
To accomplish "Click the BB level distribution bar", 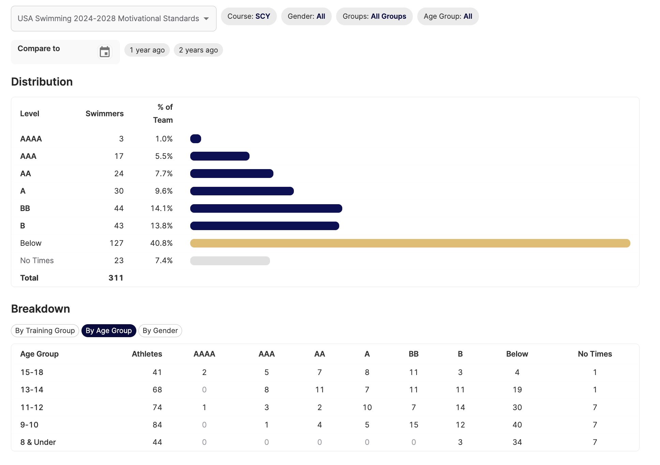I will [266, 208].
